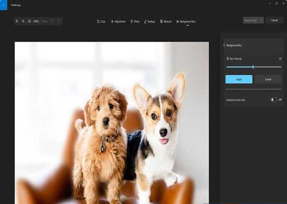Click the redo arrow icon
287x204 pixels.
click(x=58, y=21)
